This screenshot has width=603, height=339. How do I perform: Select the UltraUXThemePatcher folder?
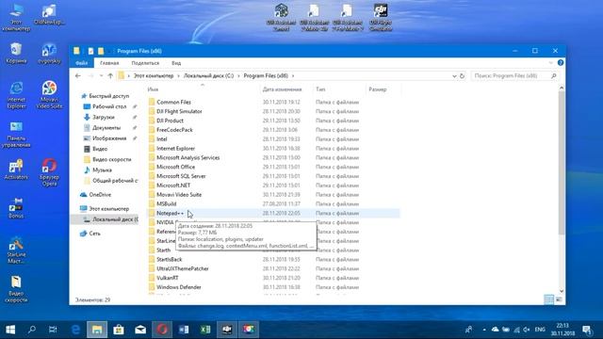tap(182, 268)
